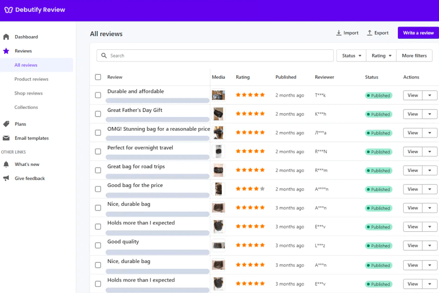Toggle the select-all reviews checkbox in header
The width and height of the screenshot is (439, 293).
pos(98,77)
